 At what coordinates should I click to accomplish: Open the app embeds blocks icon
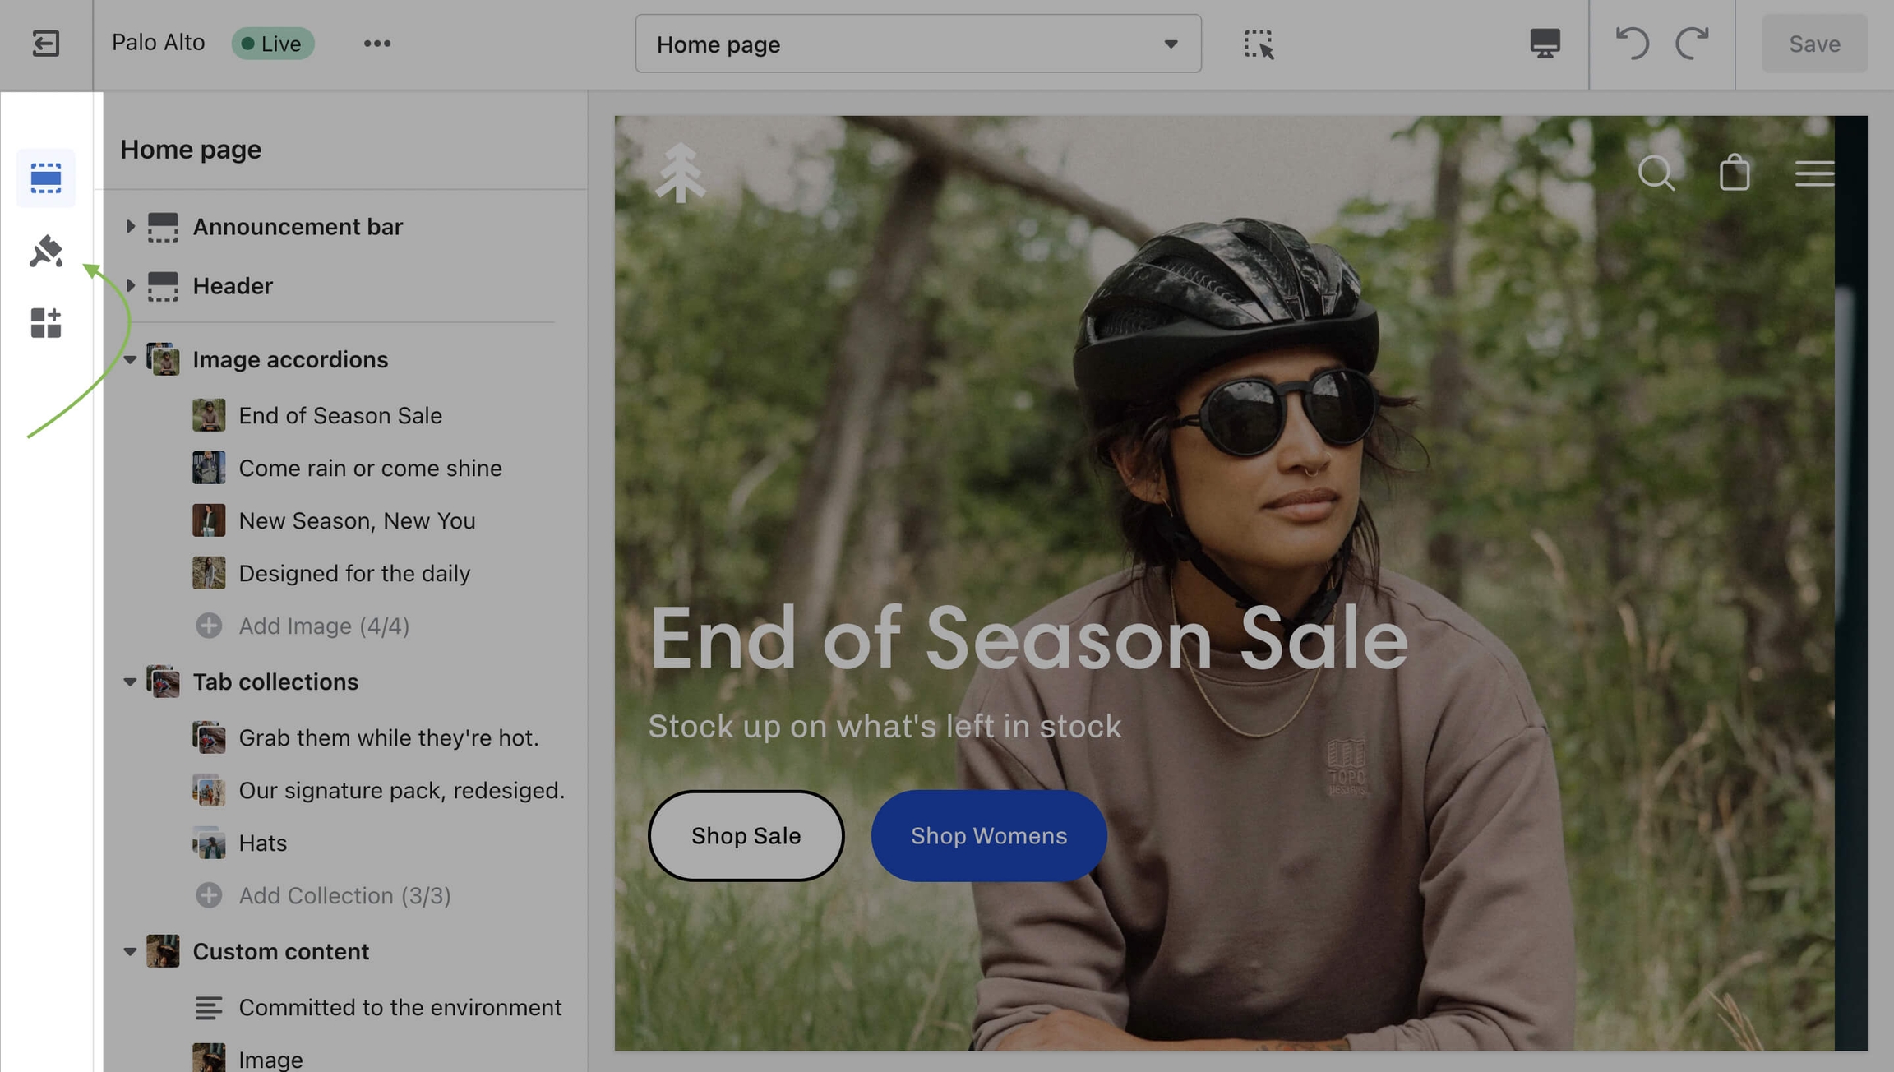coord(45,323)
